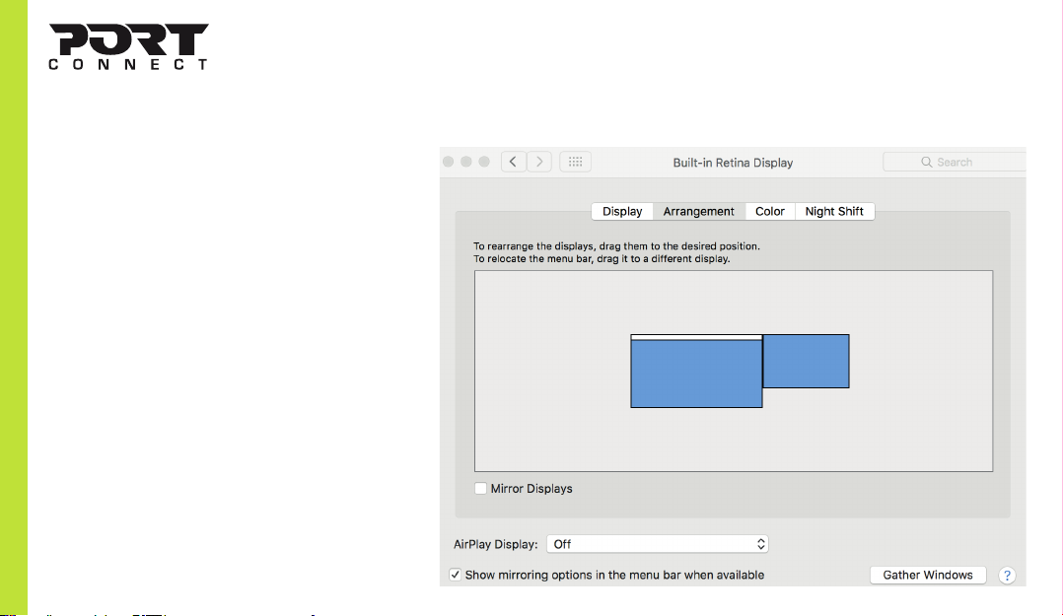Viewport: 1063px width, 616px height.
Task: Open the AirPlay Display dropdown
Action: pyautogui.click(x=657, y=544)
